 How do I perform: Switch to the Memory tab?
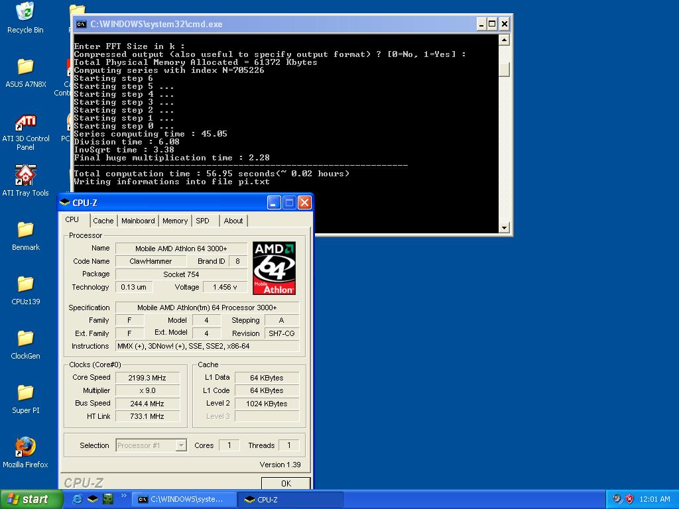click(175, 221)
